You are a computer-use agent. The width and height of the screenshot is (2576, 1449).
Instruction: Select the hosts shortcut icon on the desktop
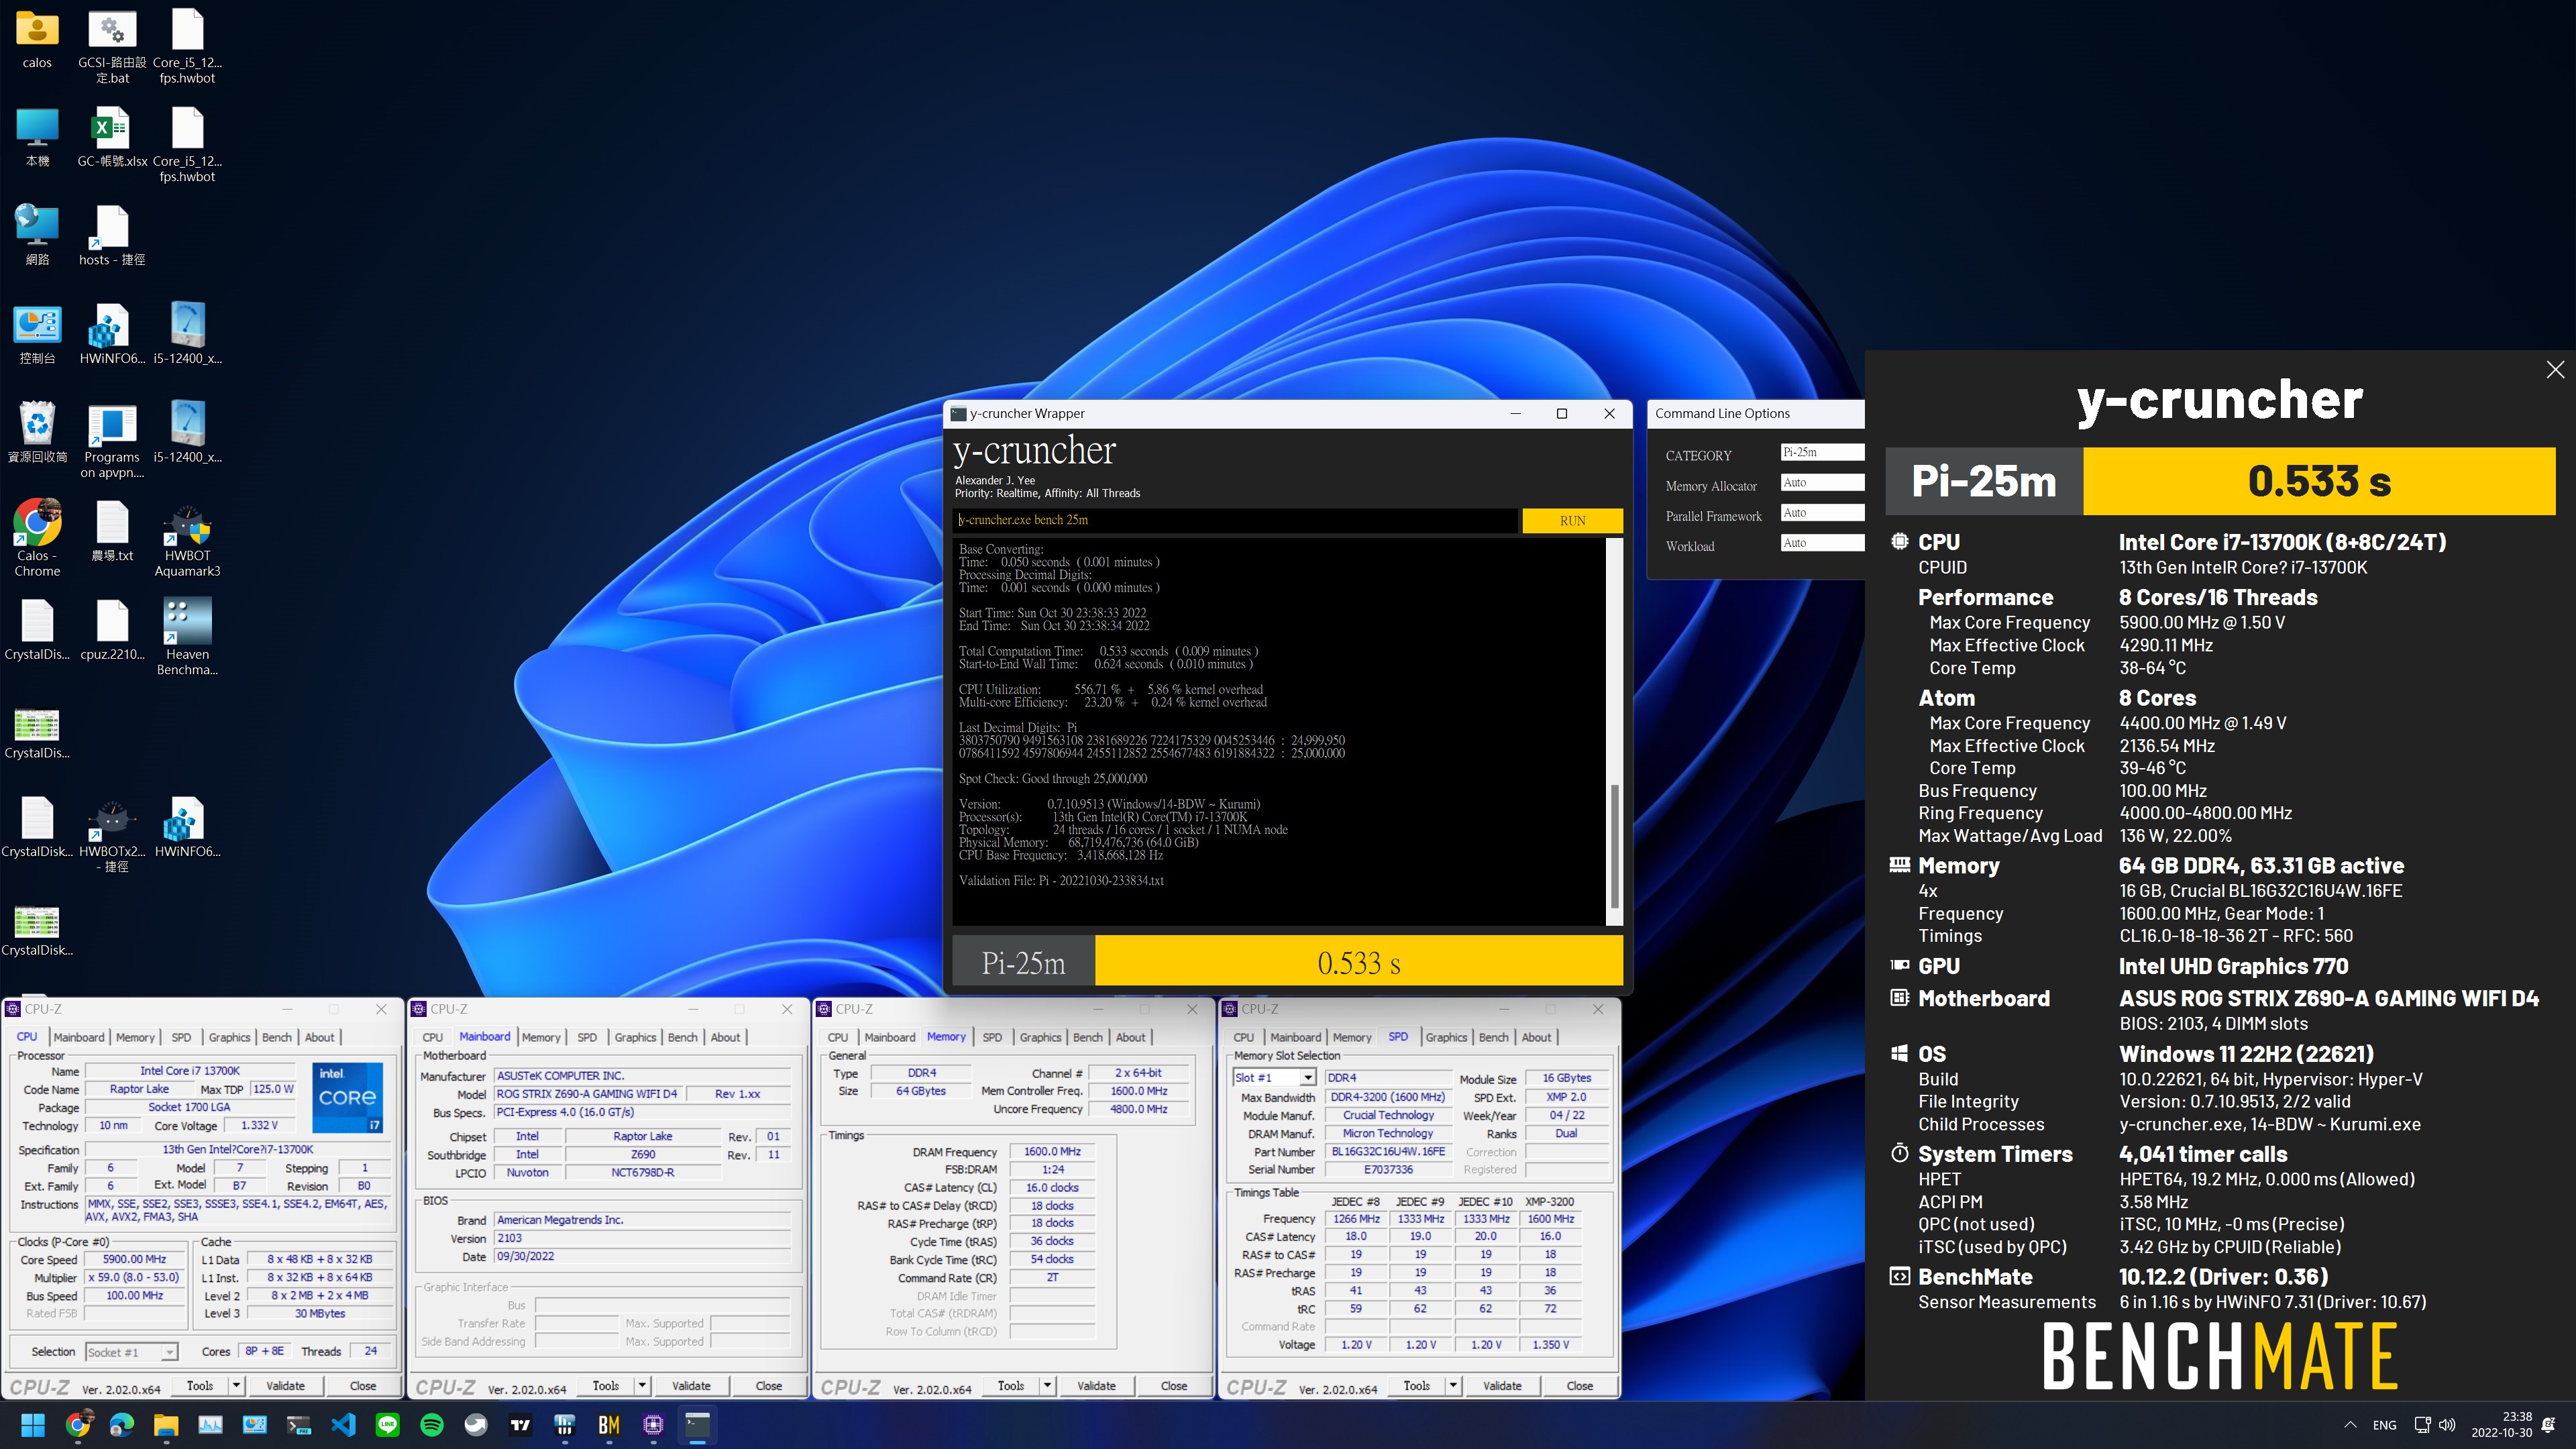coord(112,236)
